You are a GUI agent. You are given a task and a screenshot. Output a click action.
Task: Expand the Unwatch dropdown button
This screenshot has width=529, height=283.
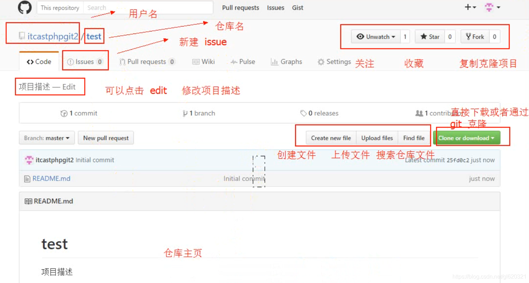(376, 37)
